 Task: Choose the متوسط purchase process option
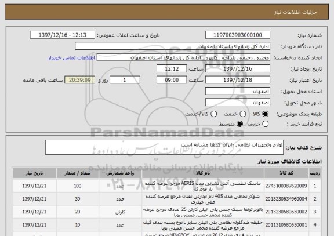[239, 124]
